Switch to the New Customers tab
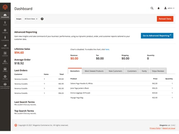The image size is (179, 134). pyautogui.click(x=115, y=71)
